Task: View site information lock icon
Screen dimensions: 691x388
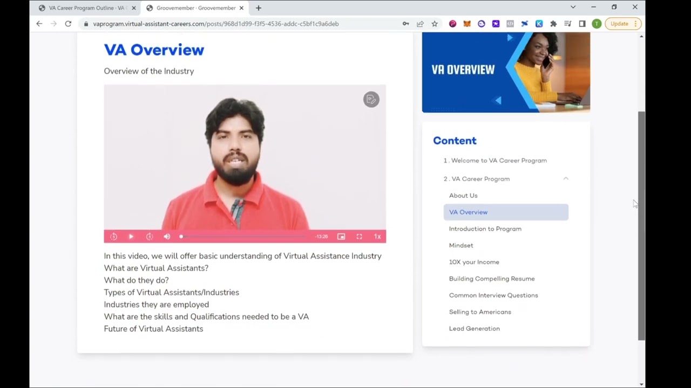Action: pyautogui.click(x=86, y=24)
